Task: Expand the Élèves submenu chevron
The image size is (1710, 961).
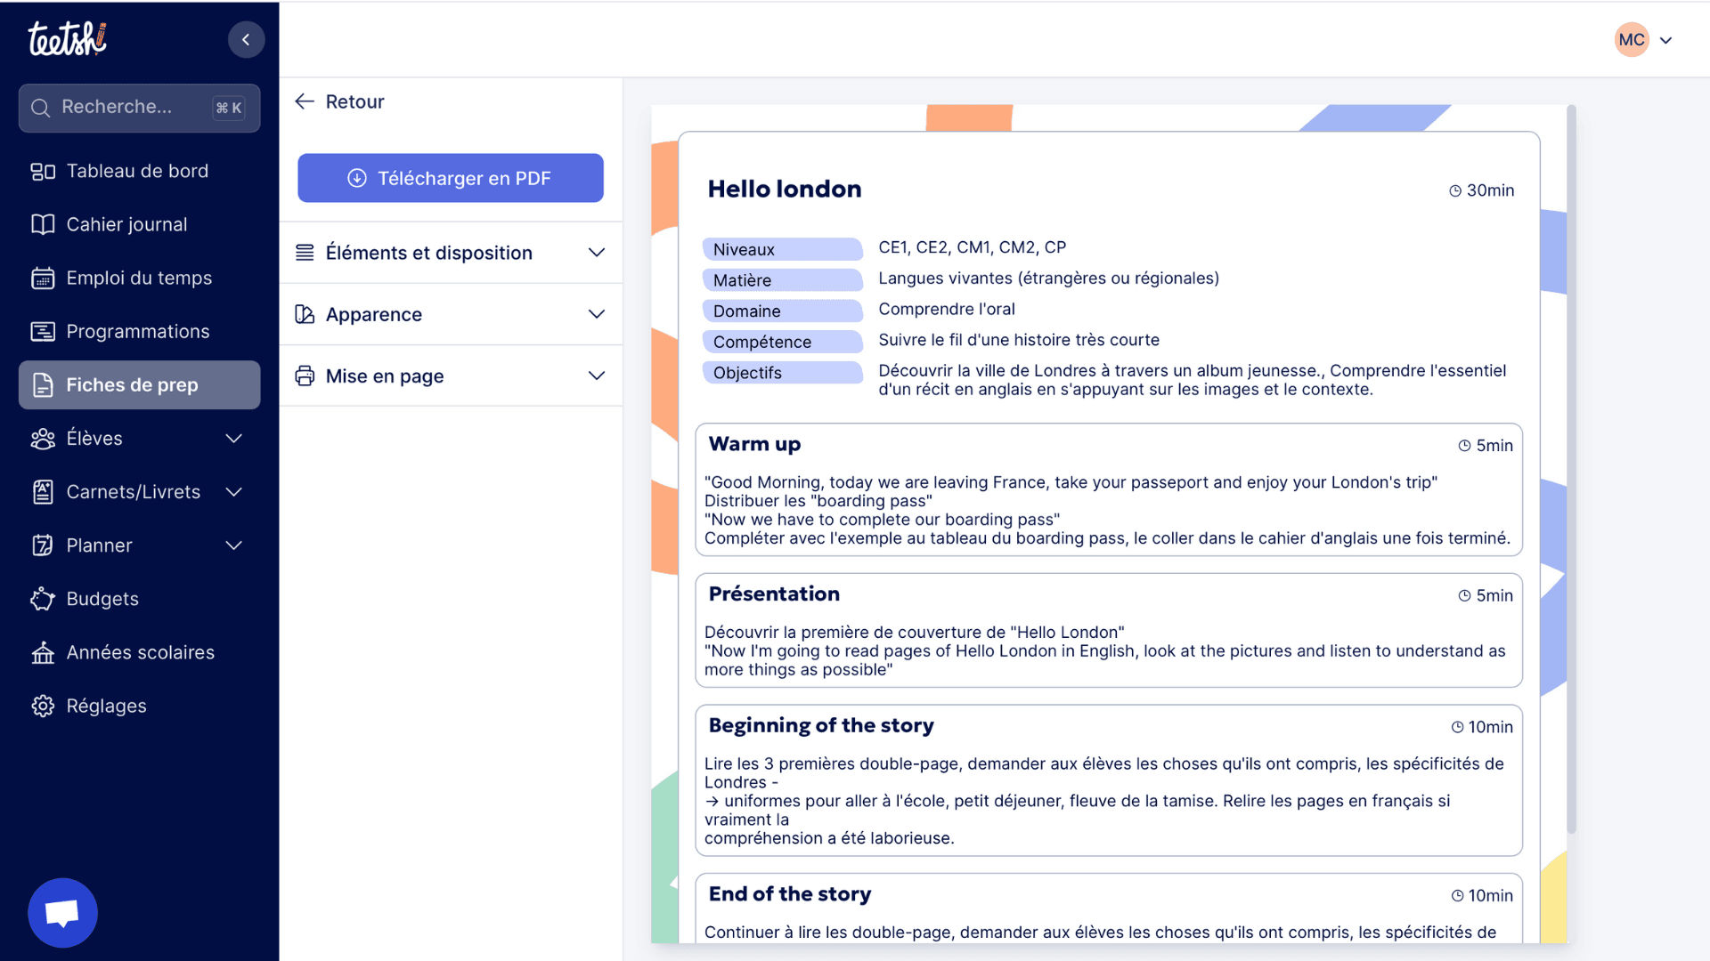Action: coord(233,439)
